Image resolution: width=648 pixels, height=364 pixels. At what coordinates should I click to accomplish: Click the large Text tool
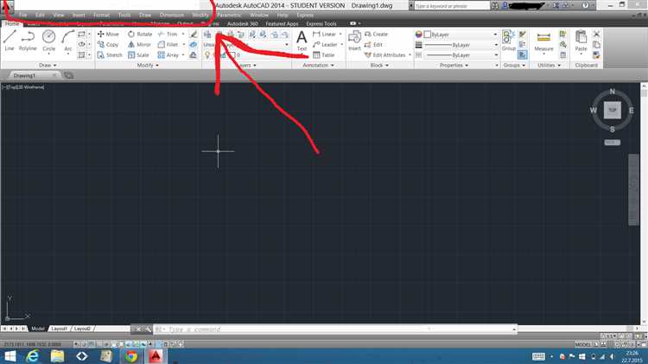302,41
